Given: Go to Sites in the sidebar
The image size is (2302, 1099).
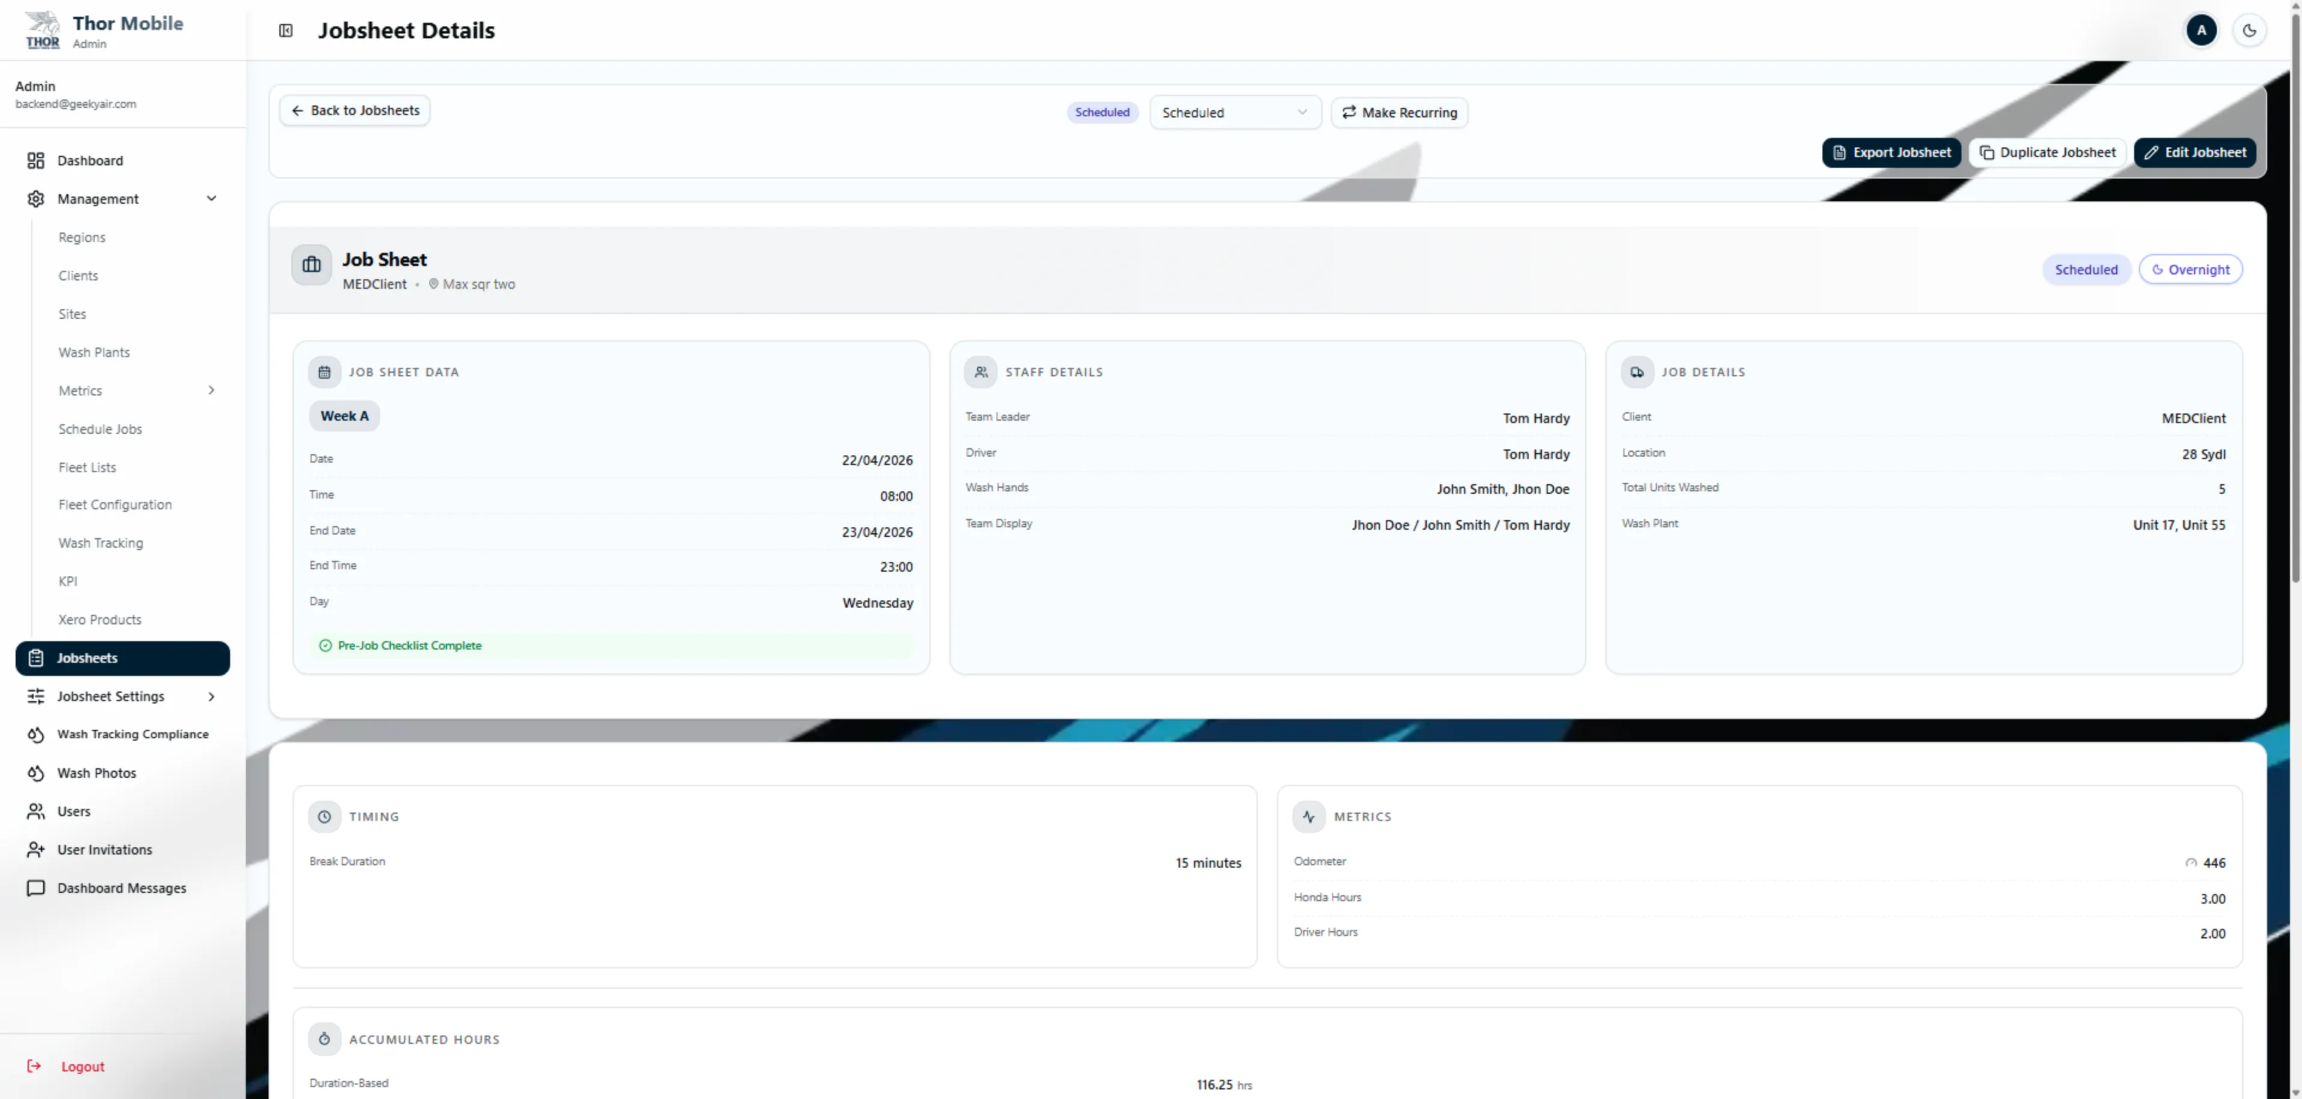Looking at the screenshot, I should pos(73,315).
